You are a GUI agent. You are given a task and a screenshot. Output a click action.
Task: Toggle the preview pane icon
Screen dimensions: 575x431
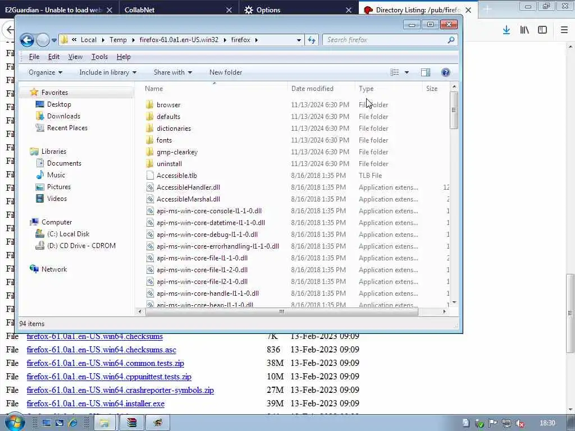point(426,72)
